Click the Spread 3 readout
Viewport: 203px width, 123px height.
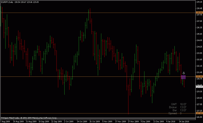click(x=175, y=113)
